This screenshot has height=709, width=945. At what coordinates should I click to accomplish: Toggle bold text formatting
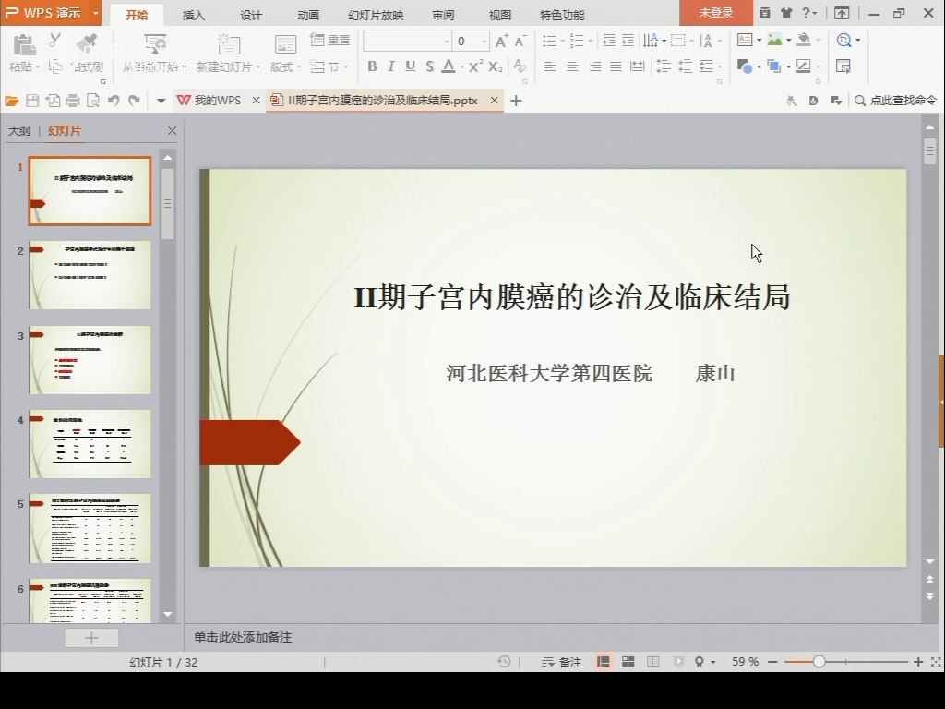click(x=372, y=66)
